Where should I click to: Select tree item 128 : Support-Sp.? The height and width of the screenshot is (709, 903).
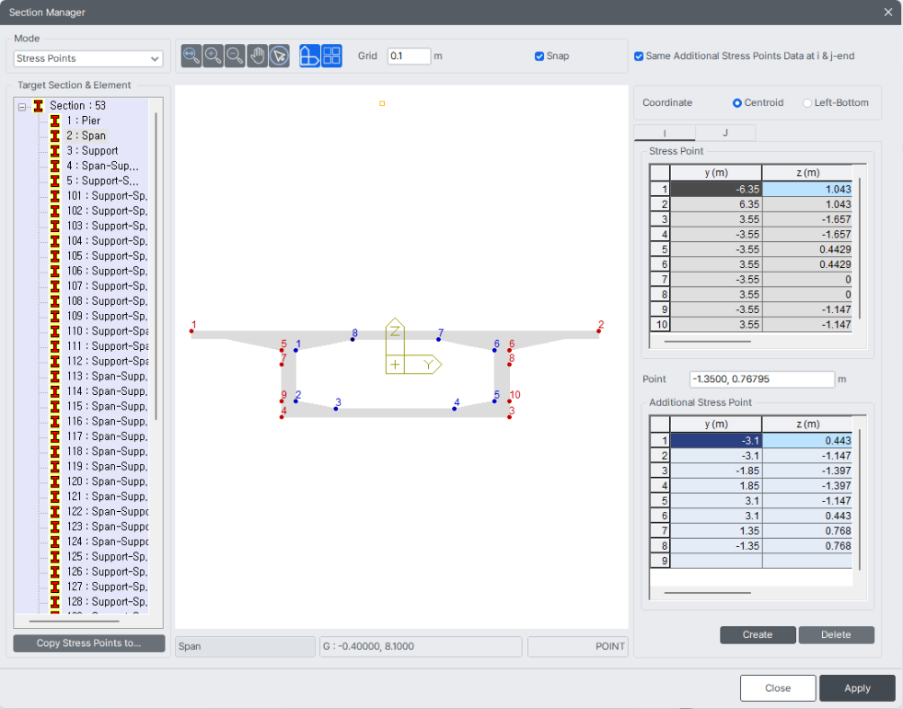(107, 601)
